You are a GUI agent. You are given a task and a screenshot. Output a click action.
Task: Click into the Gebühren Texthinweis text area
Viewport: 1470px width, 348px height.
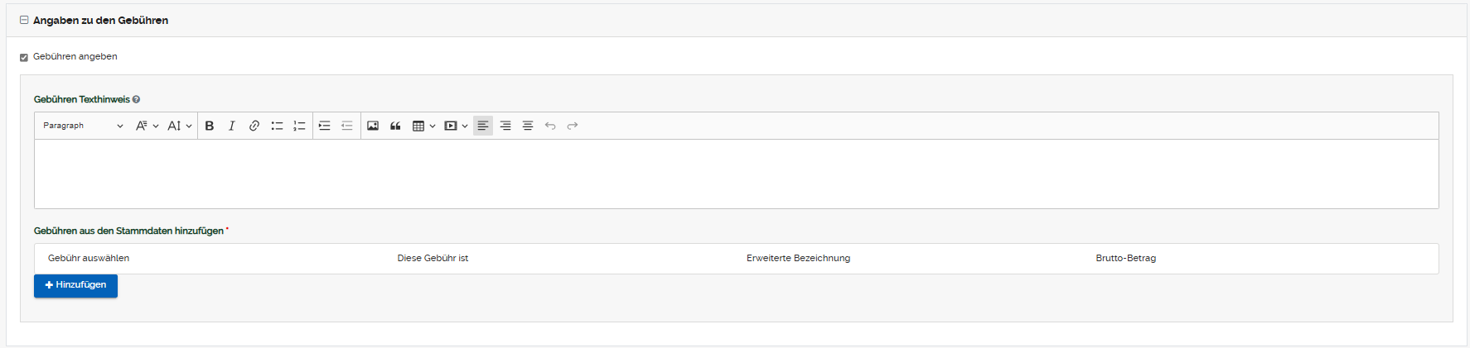tap(736, 174)
